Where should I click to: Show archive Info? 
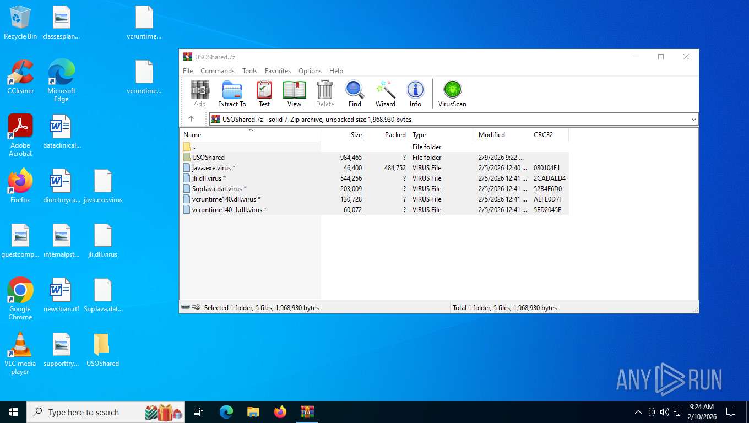[x=415, y=94]
